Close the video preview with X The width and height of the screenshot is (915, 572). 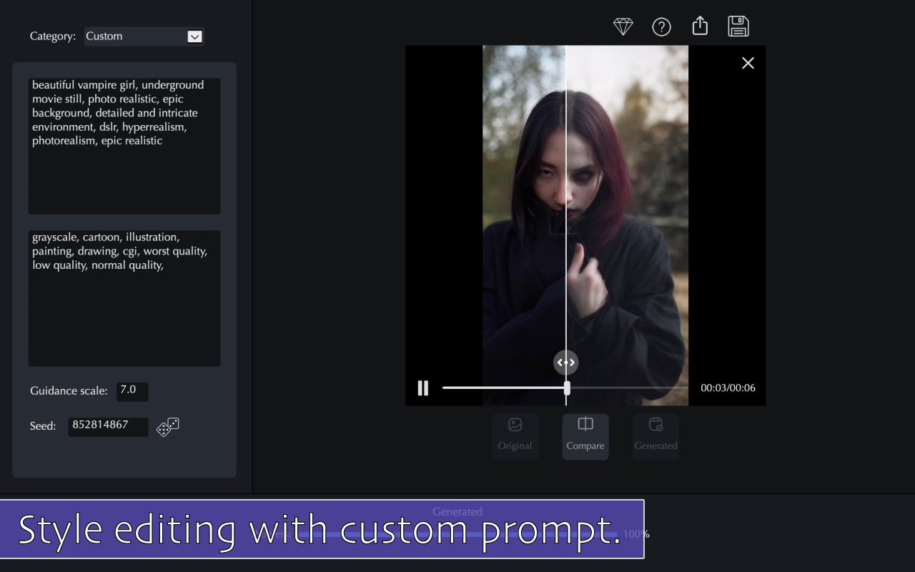748,63
